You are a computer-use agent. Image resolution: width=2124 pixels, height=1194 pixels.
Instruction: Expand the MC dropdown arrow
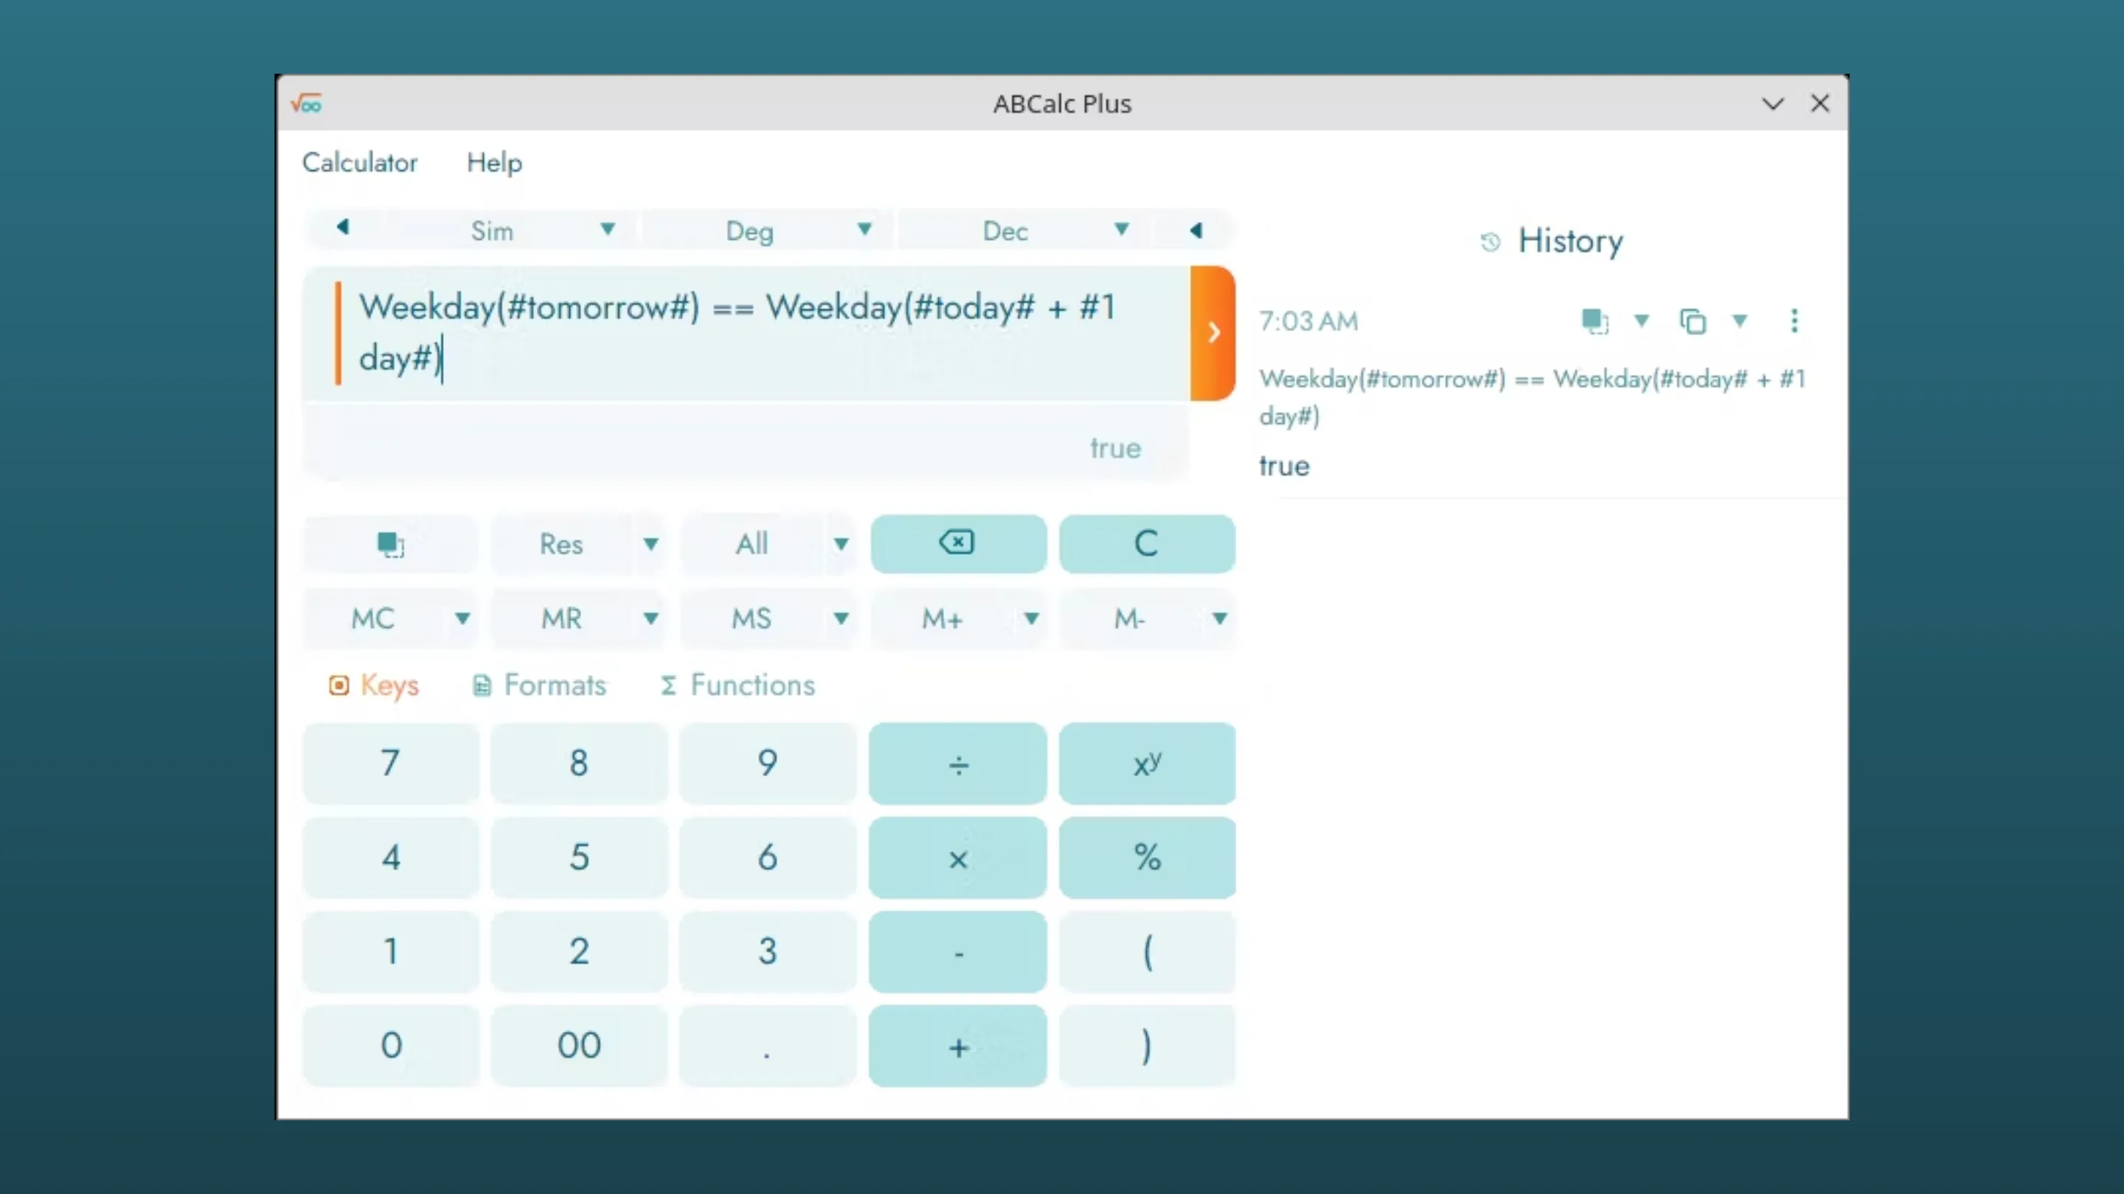tap(462, 619)
